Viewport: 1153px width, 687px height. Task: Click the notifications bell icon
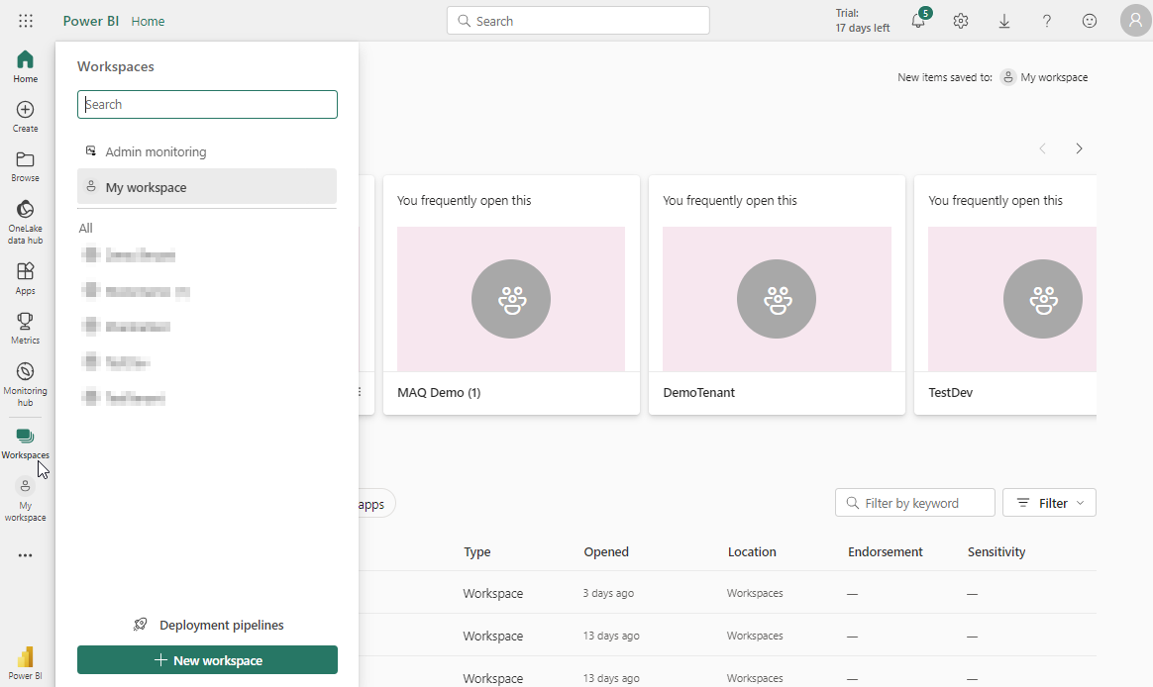(x=918, y=21)
